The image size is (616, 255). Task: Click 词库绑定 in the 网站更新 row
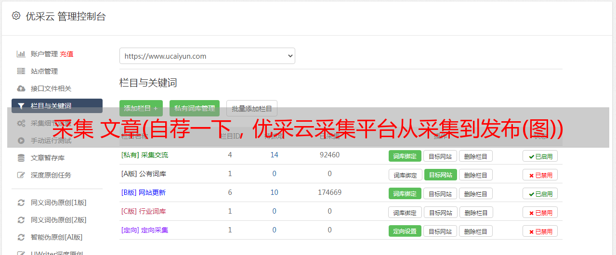tap(405, 193)
